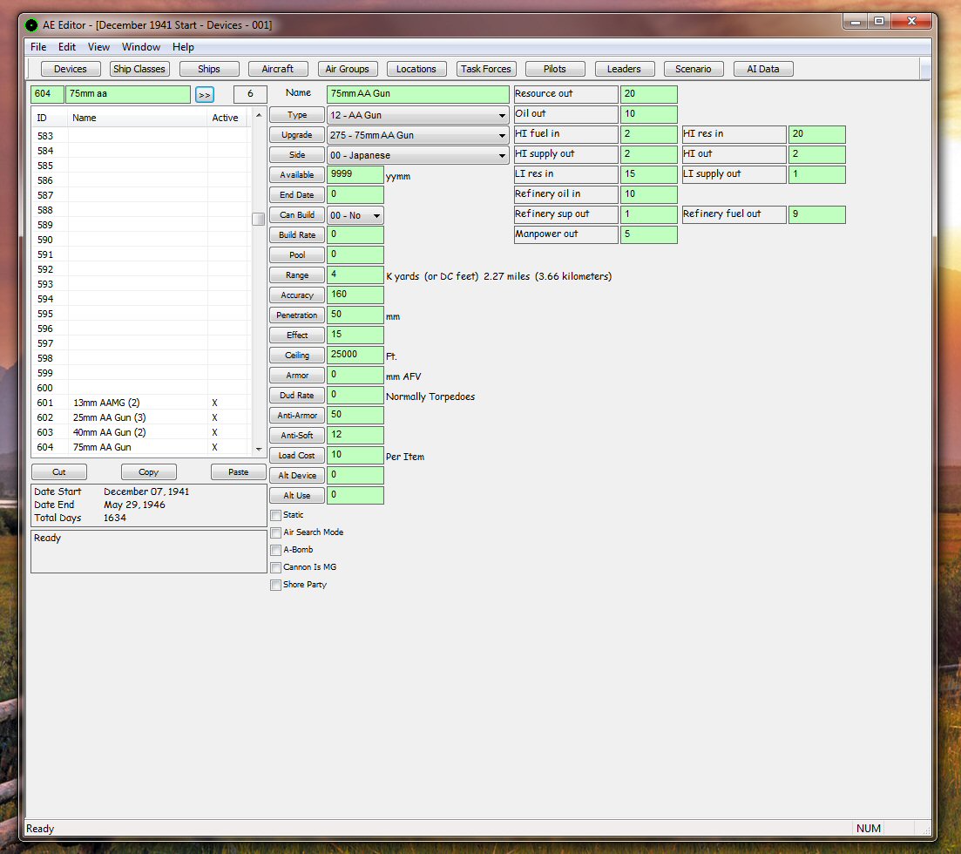Switch to the Ship Classes section
This screenshot has width=961, height=854.
click(139, 69)
